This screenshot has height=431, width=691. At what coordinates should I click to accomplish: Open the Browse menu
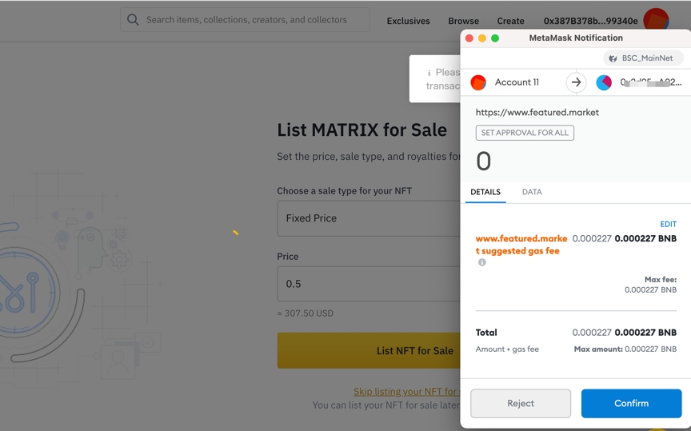tap(463, 21)
